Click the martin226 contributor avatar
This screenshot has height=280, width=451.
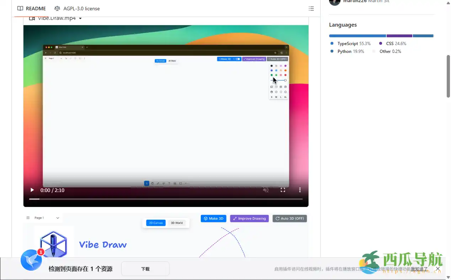pos(335,2)
